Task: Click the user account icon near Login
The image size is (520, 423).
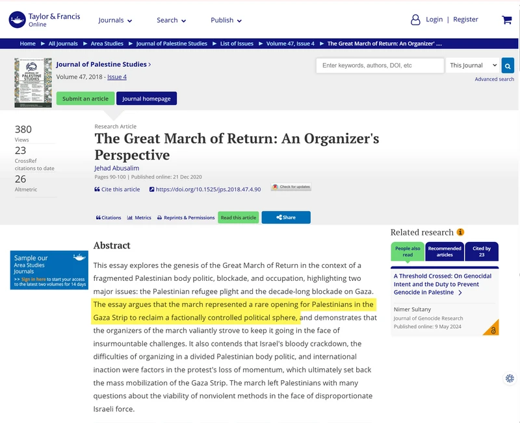Action: [415, 20]
